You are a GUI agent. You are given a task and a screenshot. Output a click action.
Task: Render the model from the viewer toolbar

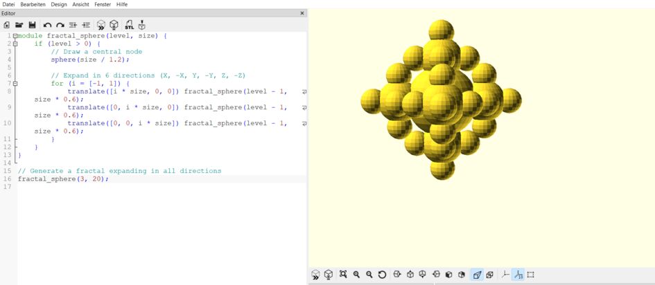click(x=329, y=275)
